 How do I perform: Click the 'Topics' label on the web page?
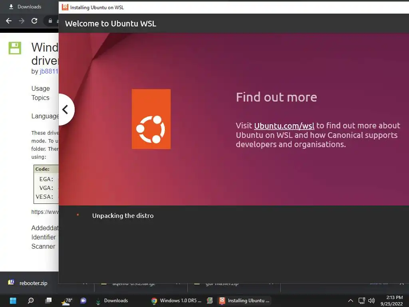pyautogui.click(x=40, y=98)
